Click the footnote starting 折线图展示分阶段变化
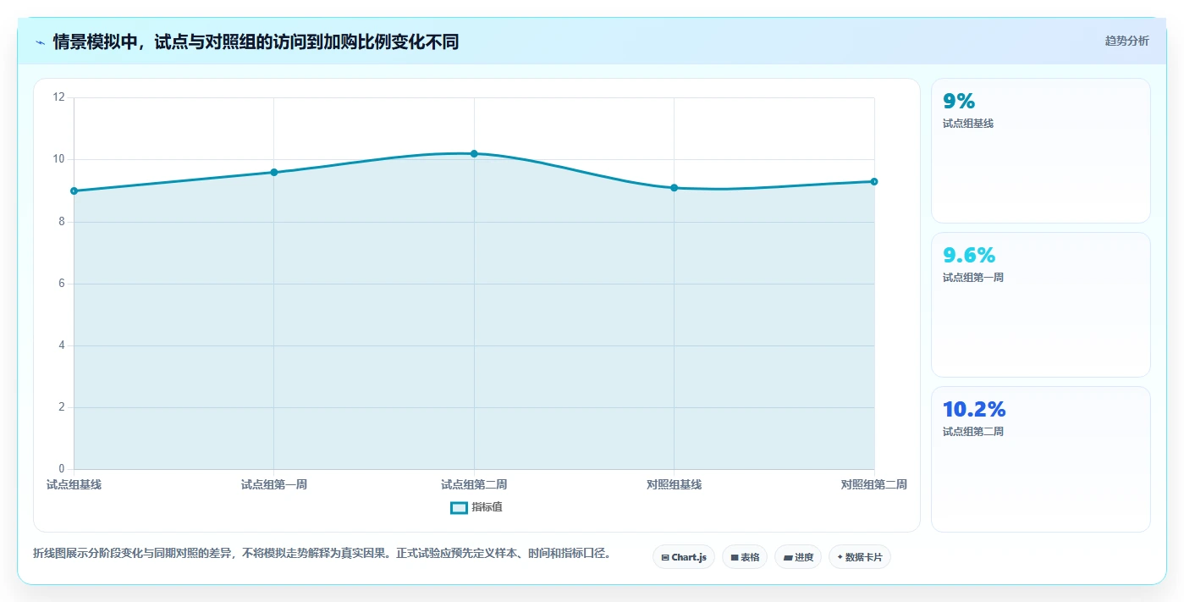 tap(322, 554)
